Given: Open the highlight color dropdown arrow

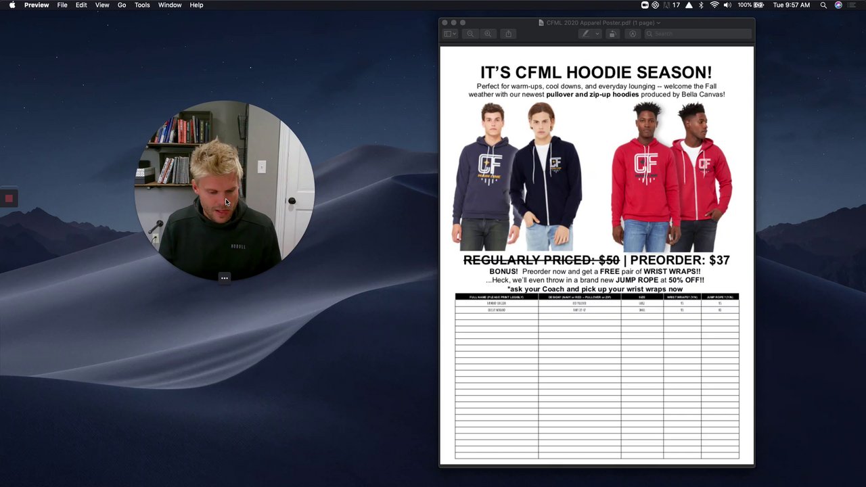Looking at the screenshot, I should point(597,34).
